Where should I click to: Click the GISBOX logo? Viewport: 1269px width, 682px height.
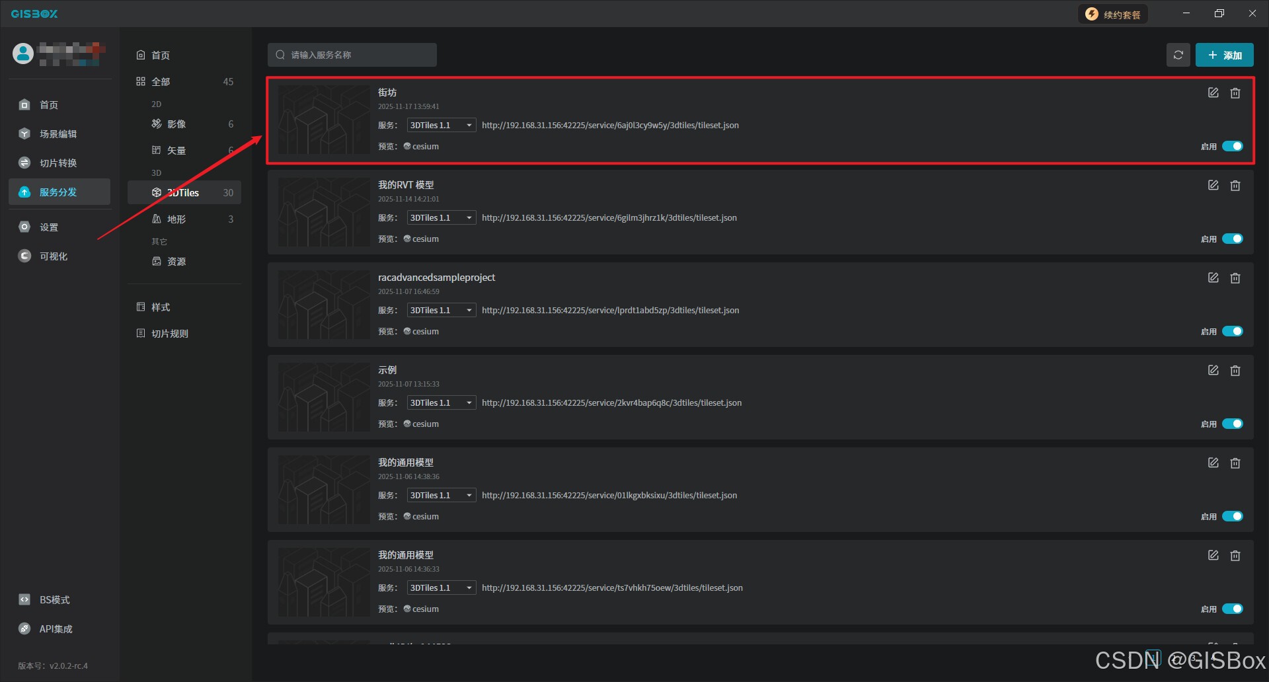(x=34, y=14)
